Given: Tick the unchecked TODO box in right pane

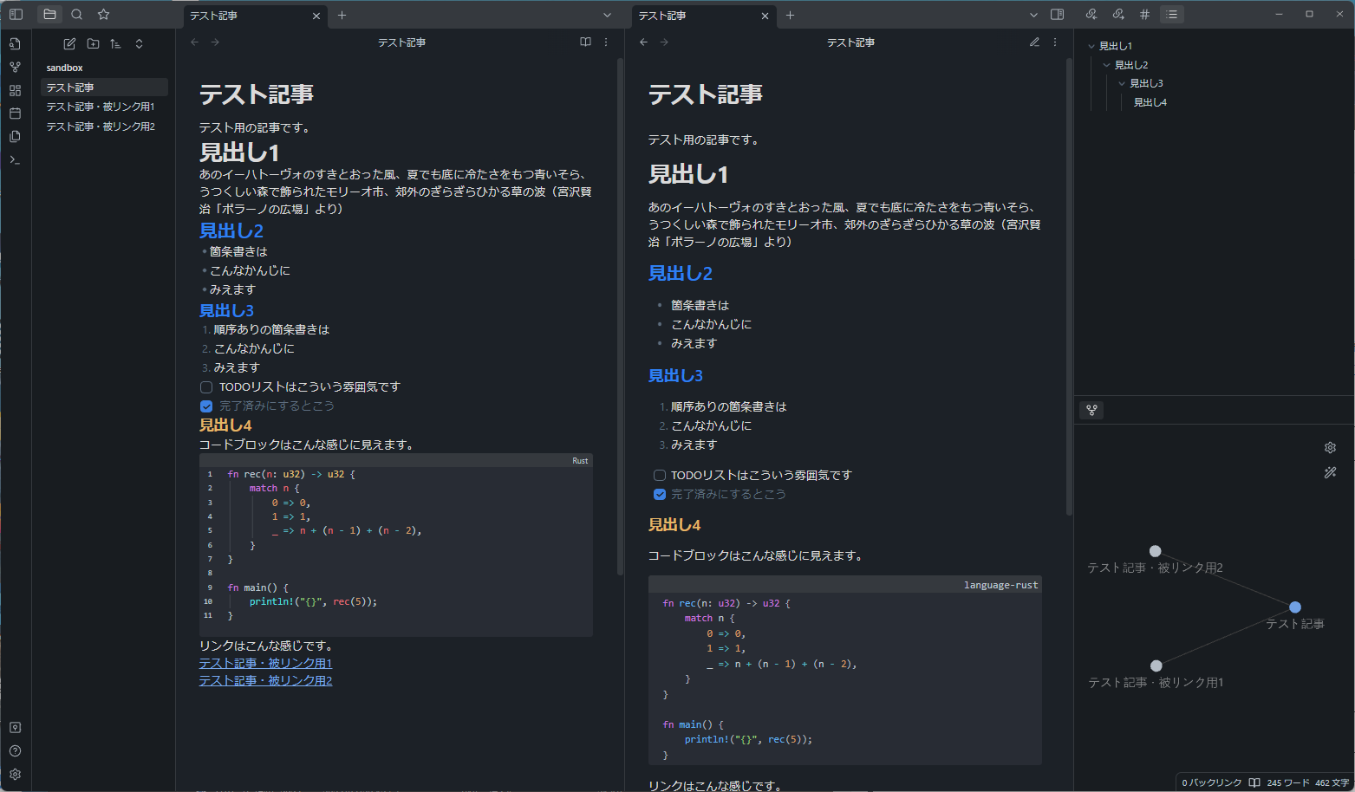Looking at the screenshot, I should click(660, 476).
